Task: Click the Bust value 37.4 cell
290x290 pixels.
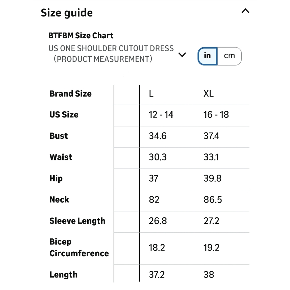Action: pos(211,136)
